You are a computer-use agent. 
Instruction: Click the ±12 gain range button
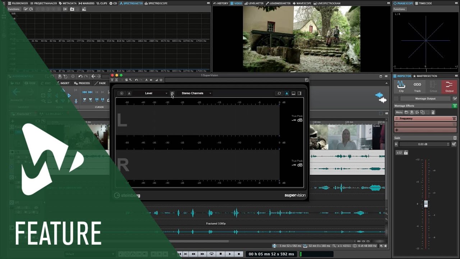(x=399, y=153)
